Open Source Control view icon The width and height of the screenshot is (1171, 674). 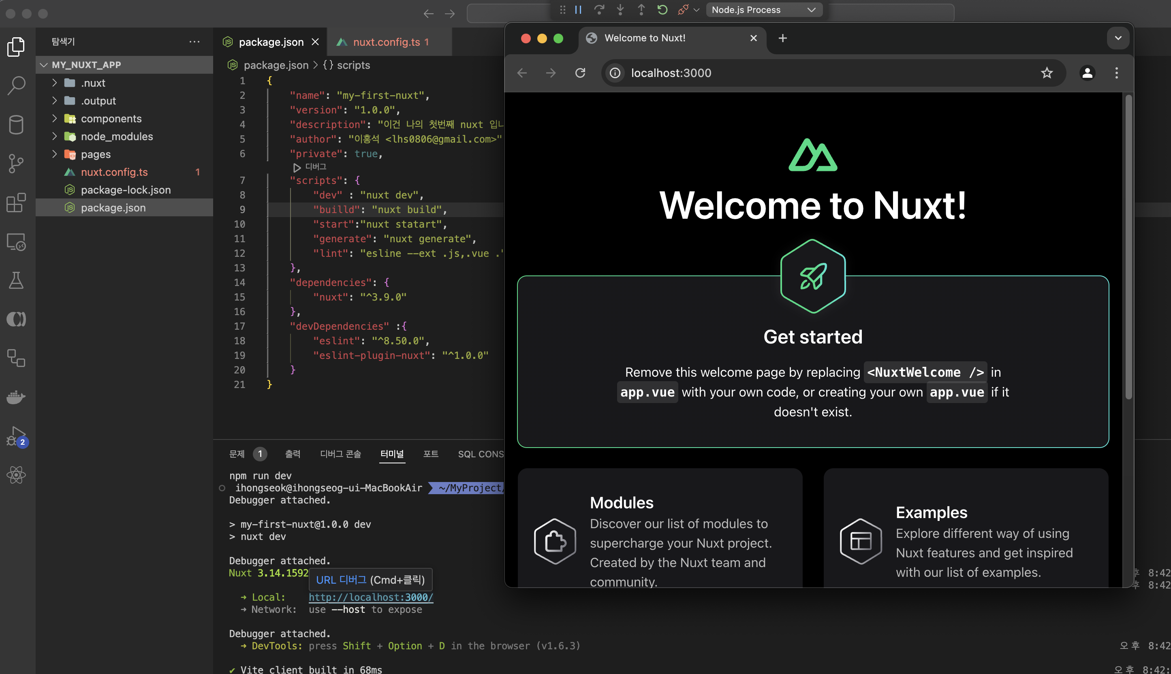coord(16,163)
